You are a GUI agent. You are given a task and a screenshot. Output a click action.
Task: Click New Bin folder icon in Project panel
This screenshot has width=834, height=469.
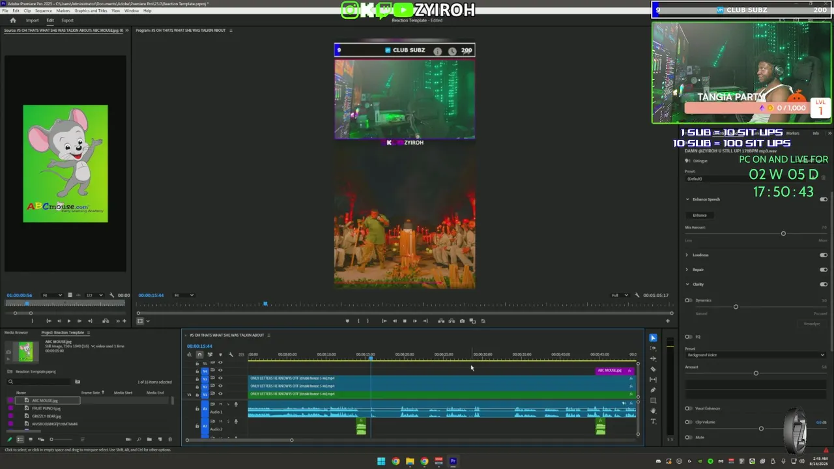[x=149, y=439]
